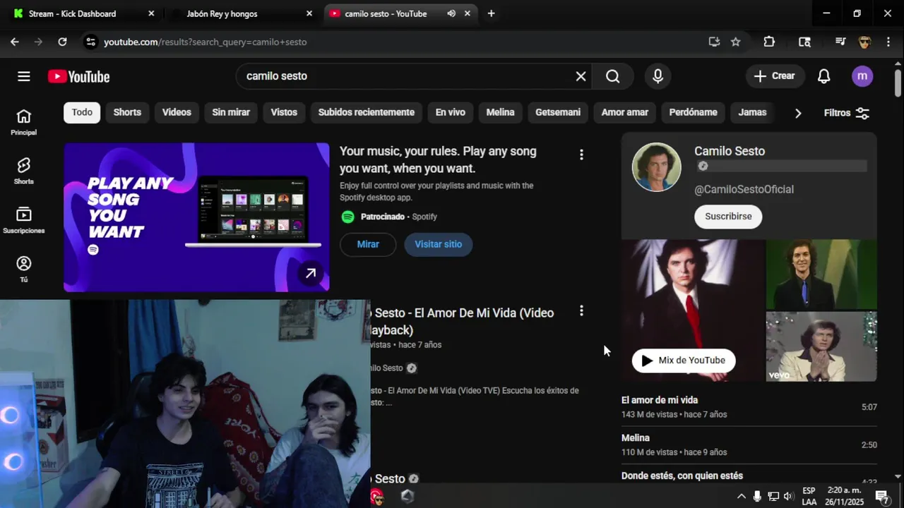Open a new browser tab
This screenshot has height=508, width=904.
(x=491, y=13)
